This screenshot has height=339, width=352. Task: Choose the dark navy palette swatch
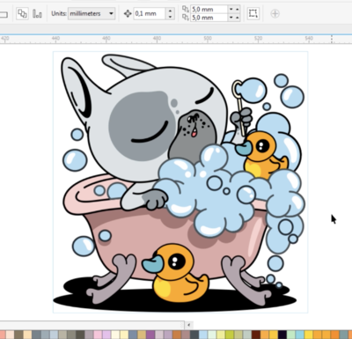pyautogui.click(x=282, y=335)
